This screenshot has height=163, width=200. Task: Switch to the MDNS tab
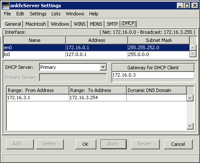click(96, 24)
